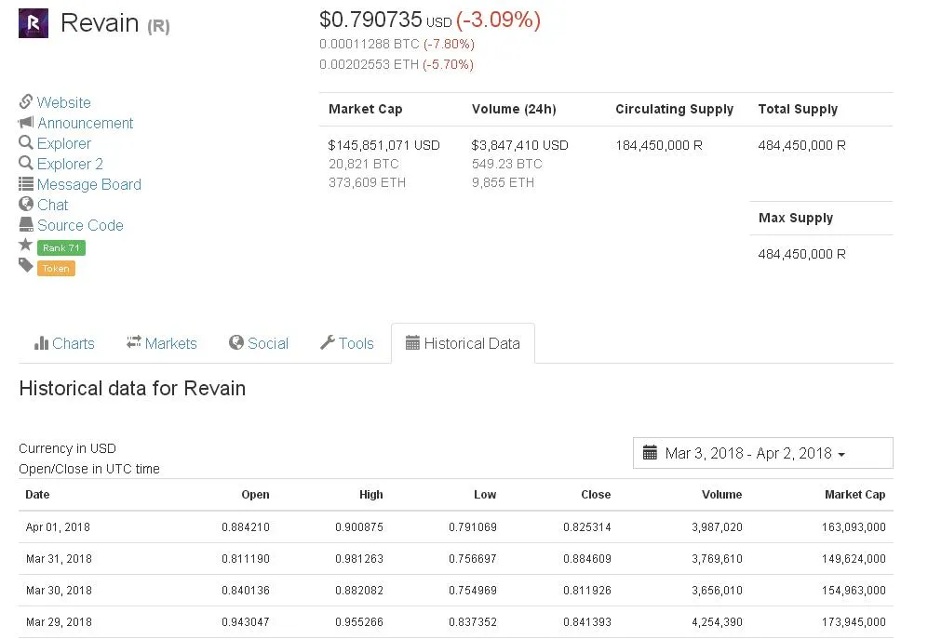928x639 pixels.
Task: Click the High column header
Action: point(371,495)
